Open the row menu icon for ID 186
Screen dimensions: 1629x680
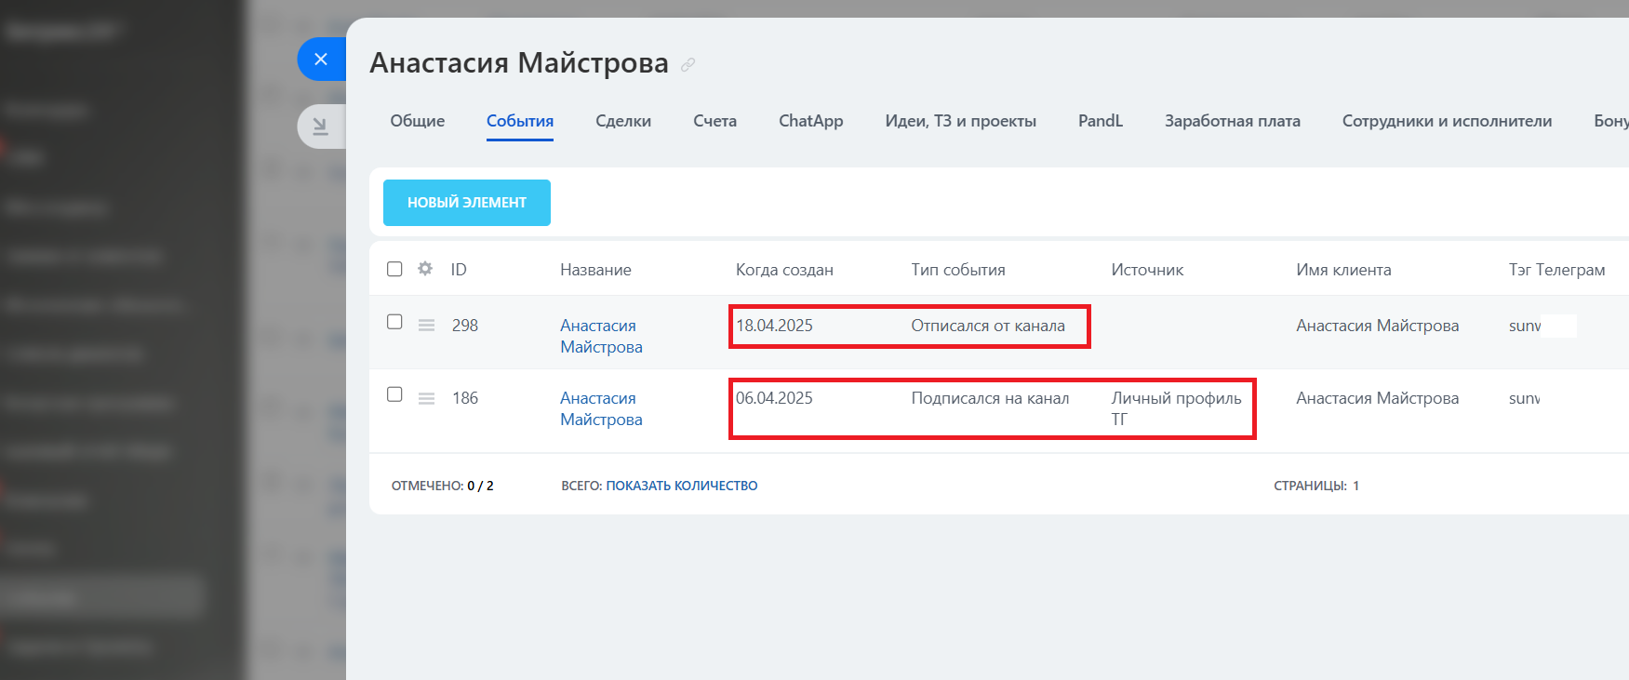(426, 398)
